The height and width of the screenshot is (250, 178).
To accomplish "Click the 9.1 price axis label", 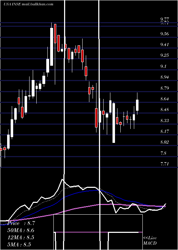I will pyautogui.click(x=163, y=66).
